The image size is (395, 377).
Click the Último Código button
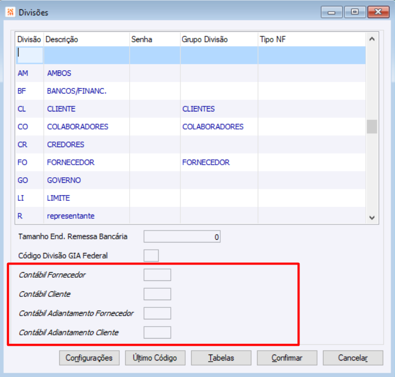155,358
